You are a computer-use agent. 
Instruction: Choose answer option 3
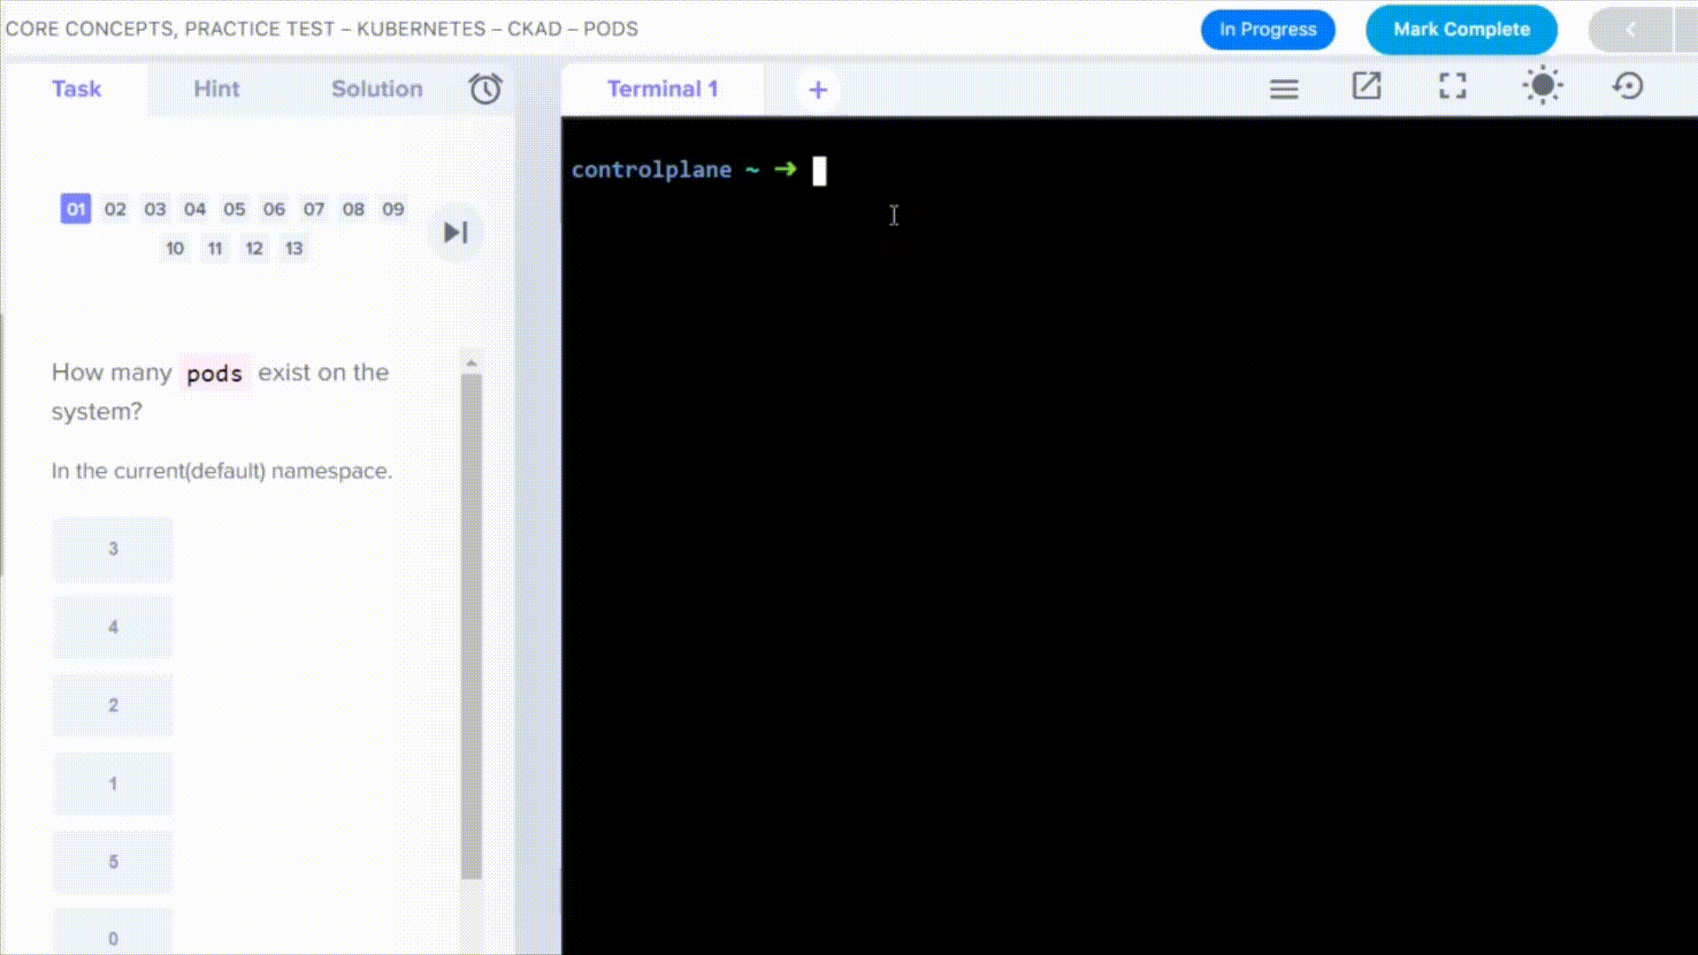[113, 548]
